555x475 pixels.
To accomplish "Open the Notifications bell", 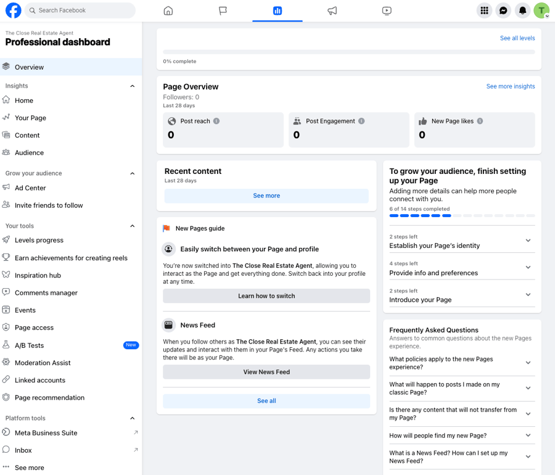I will pyautogui.click(x=522, y=10).
